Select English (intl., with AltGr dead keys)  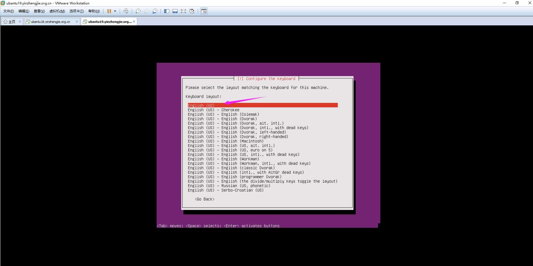(246, 172)
